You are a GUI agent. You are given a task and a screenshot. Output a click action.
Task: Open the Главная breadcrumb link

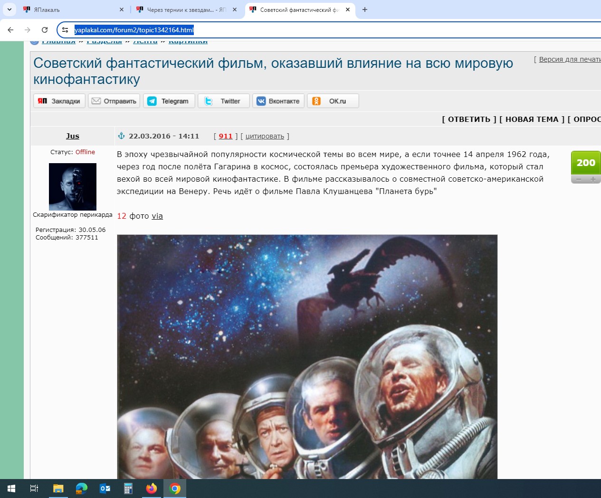coord(58,42)
